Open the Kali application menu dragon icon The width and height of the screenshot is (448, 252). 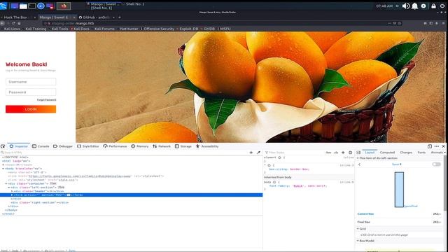click(3, 6)
